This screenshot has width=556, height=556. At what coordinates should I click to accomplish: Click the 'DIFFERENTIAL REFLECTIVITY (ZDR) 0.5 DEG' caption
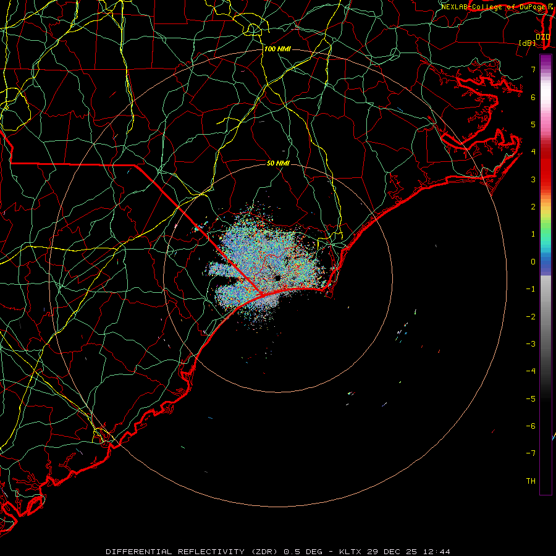[214, 552]
